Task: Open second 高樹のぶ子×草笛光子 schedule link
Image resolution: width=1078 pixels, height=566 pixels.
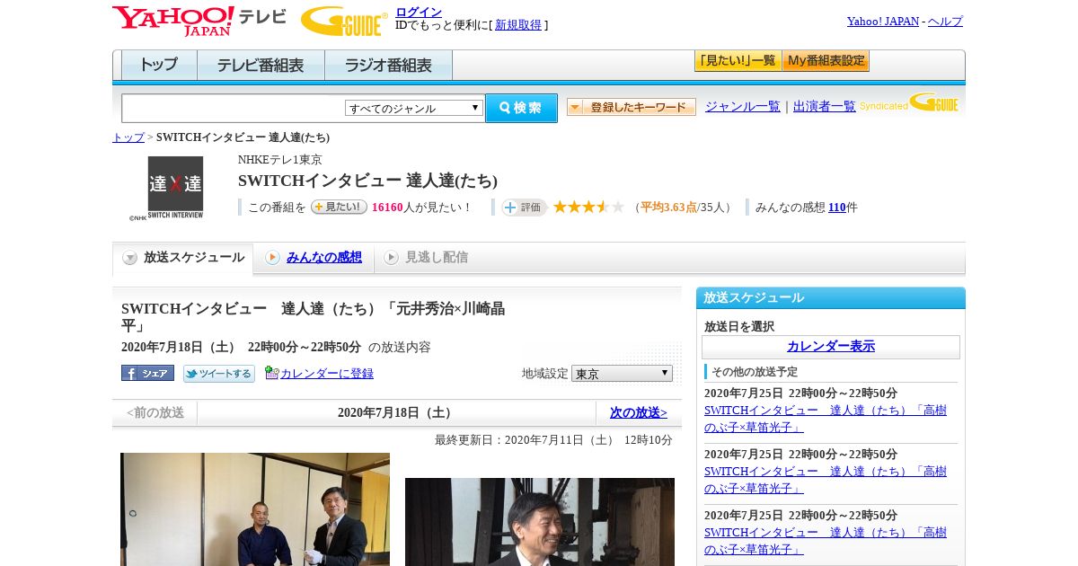Action: 826,480
